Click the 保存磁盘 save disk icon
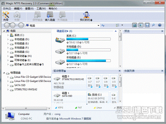Image resolution: width=166 pixels, height=124 pixels. pos(37,16)
